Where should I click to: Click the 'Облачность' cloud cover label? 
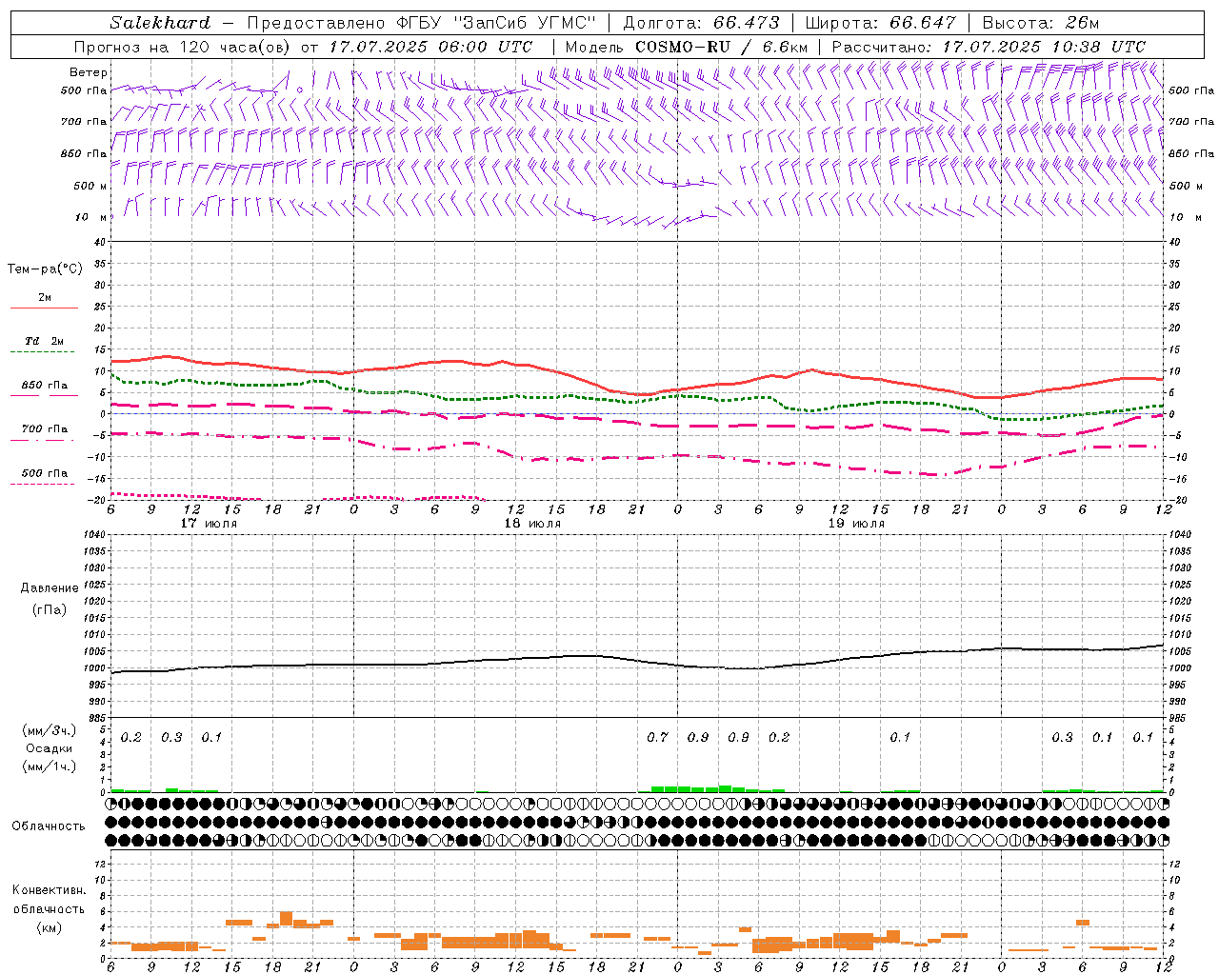[x=49, y=826]
